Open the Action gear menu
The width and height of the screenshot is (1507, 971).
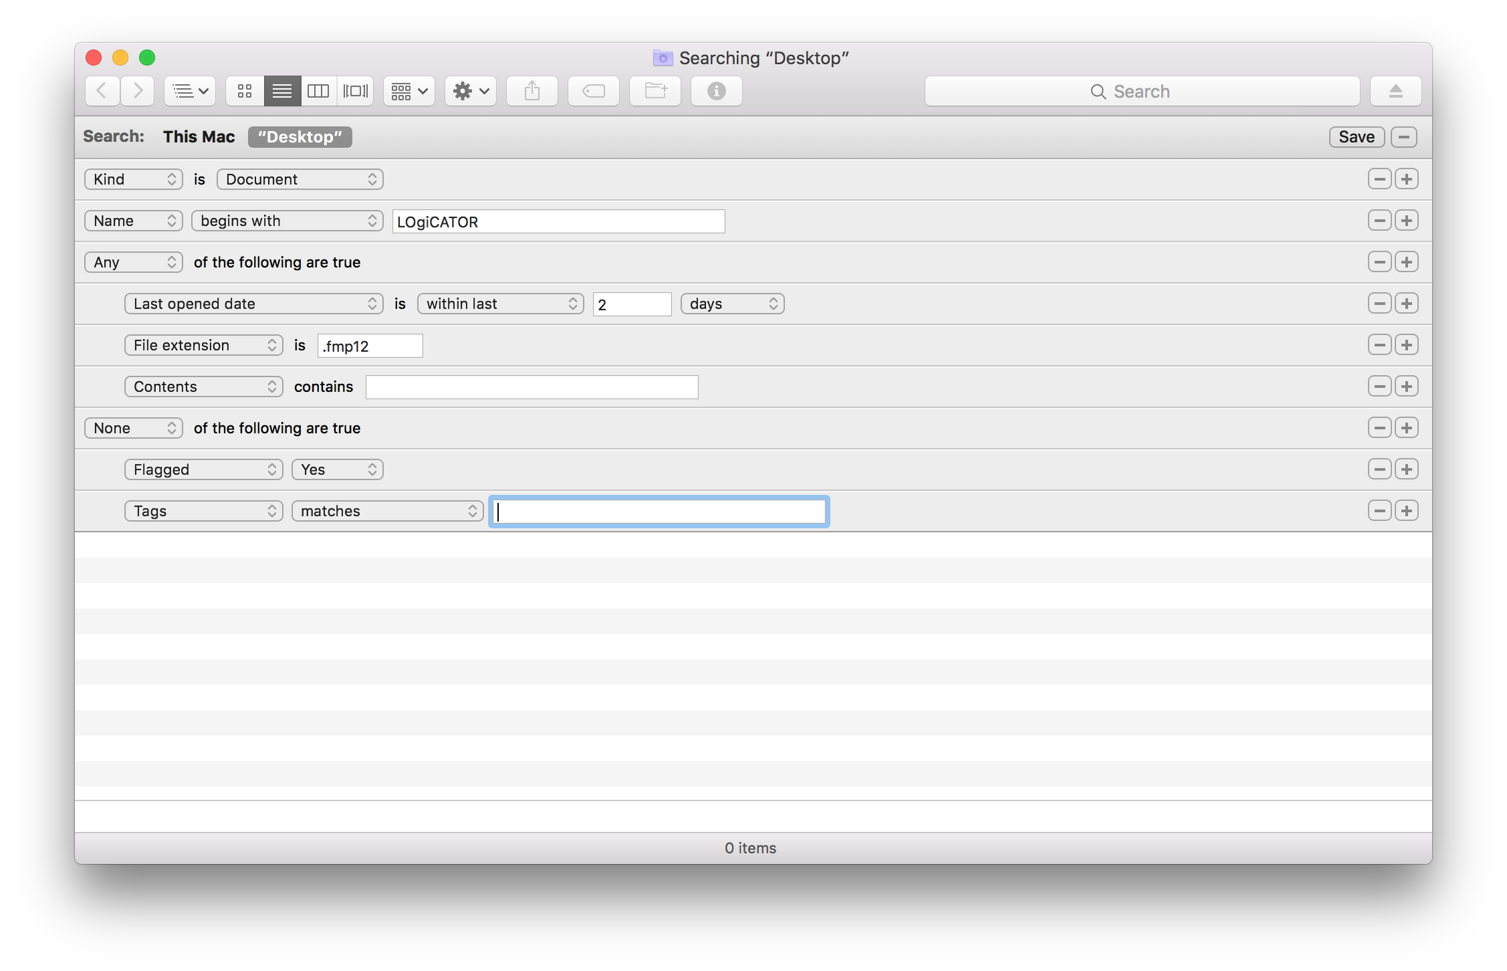click(x=471, y=91)
